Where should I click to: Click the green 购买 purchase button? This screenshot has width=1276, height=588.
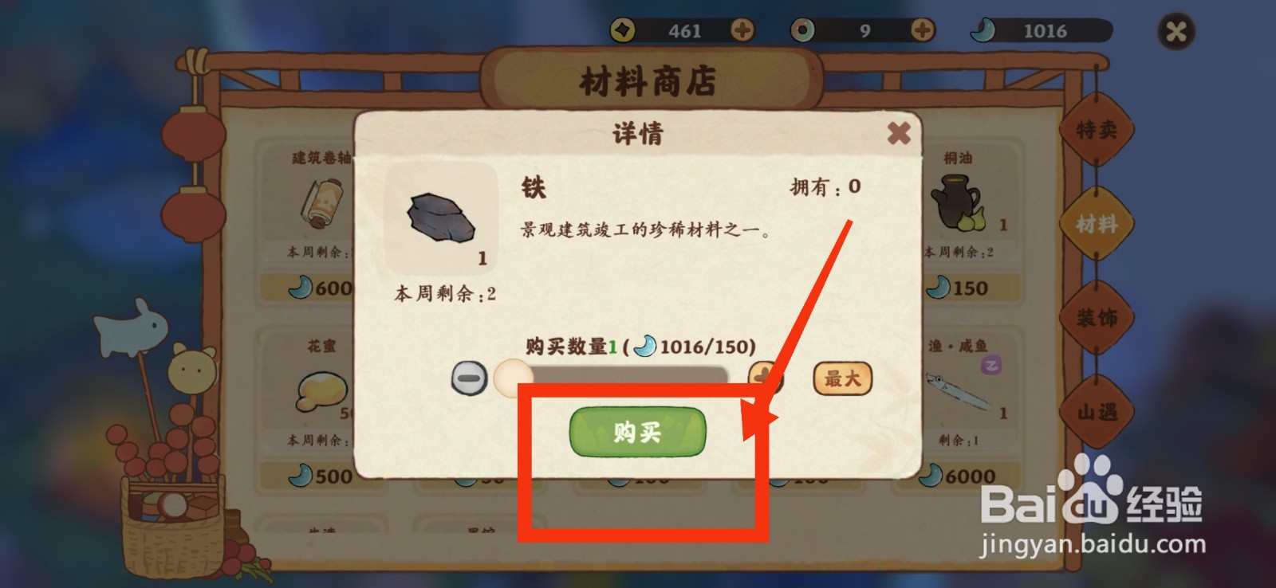pos(637,433)
